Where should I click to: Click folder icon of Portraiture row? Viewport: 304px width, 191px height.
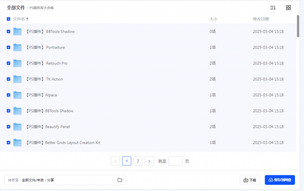coord(18,47)
